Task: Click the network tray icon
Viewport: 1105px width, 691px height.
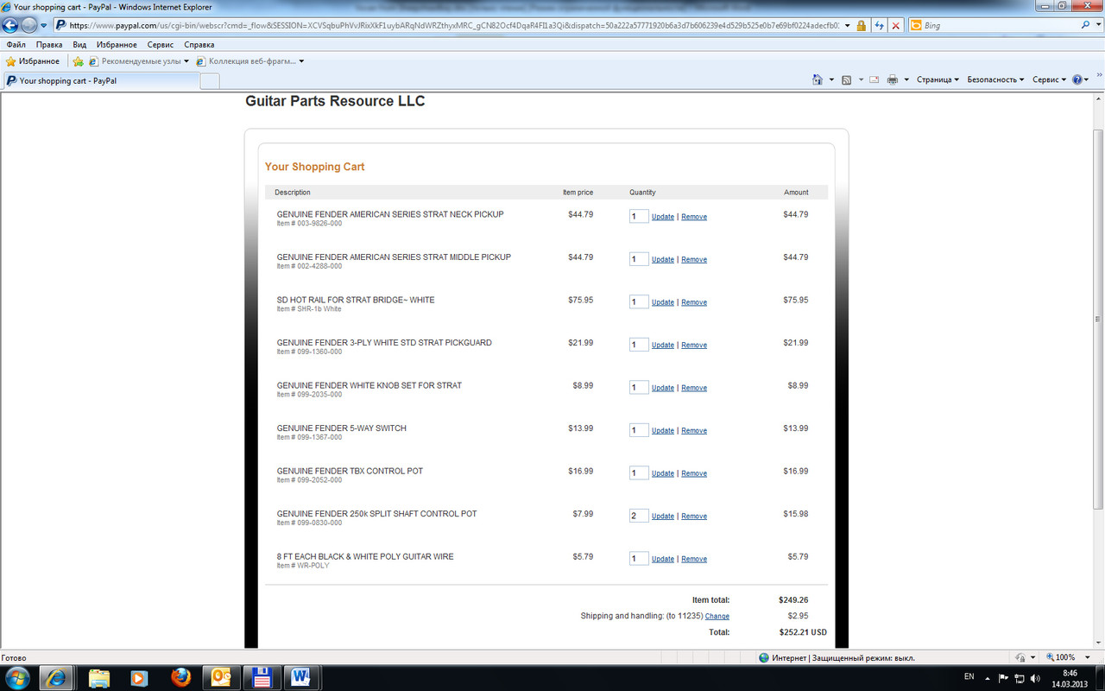Action: [x=1019, y=678]
